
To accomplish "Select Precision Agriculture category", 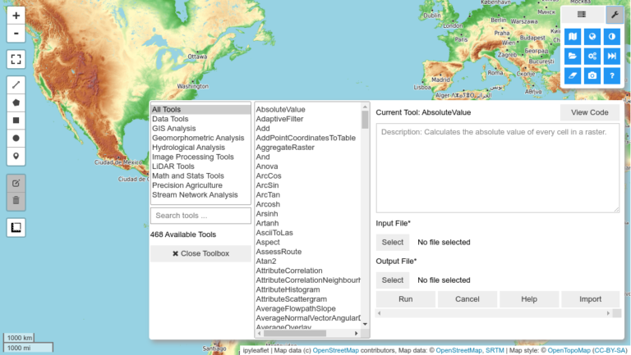I will pos(200,185).
